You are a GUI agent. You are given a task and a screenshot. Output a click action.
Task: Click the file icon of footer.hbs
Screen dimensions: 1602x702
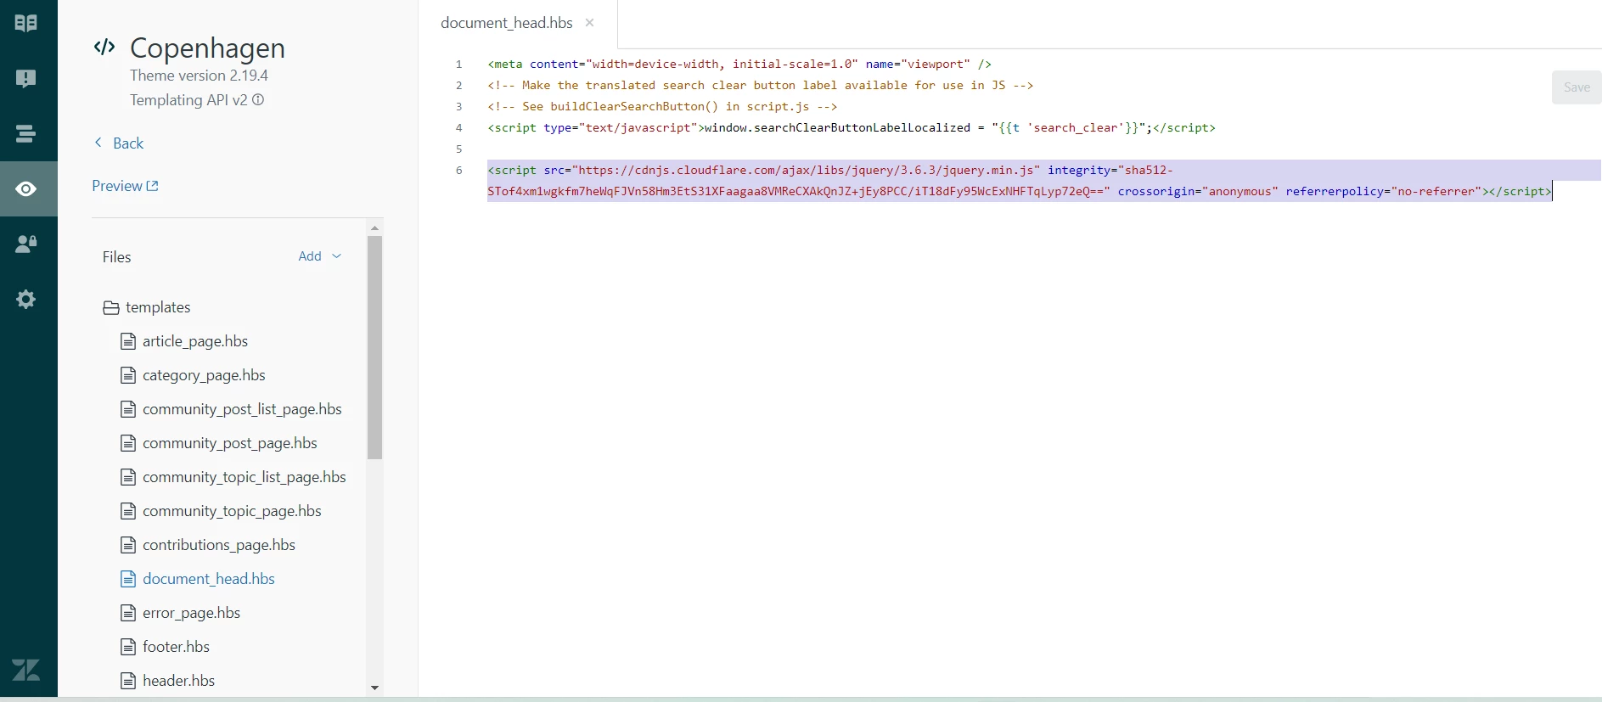[x=128, y=647]
